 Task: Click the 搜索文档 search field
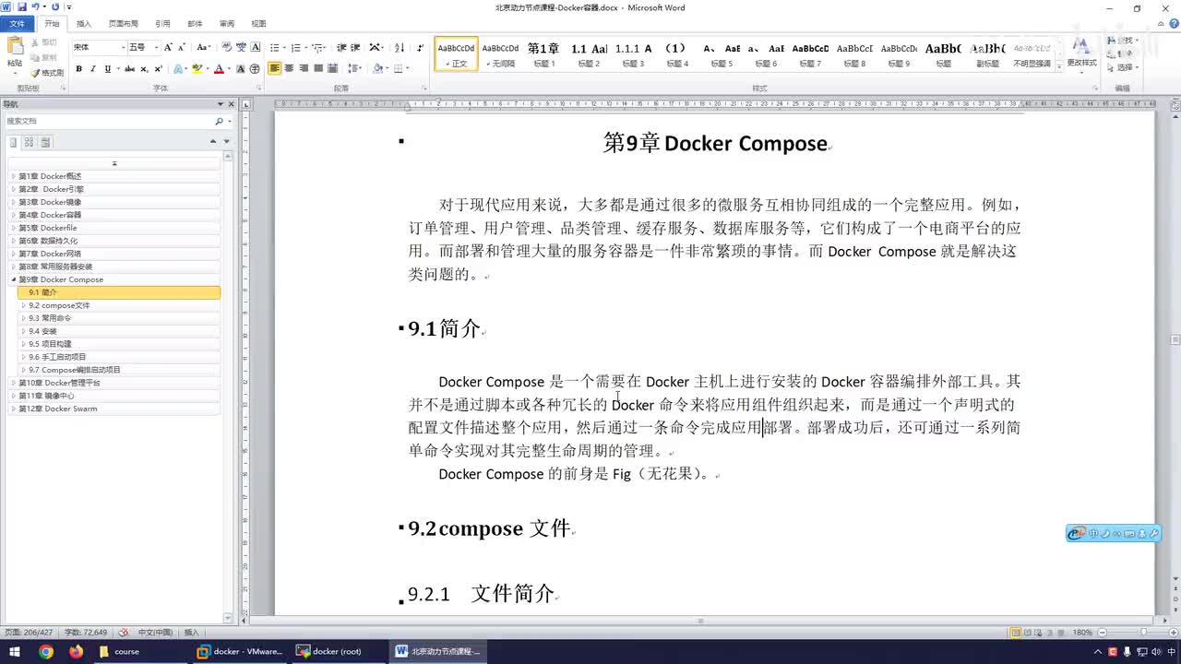pos(109,121)
